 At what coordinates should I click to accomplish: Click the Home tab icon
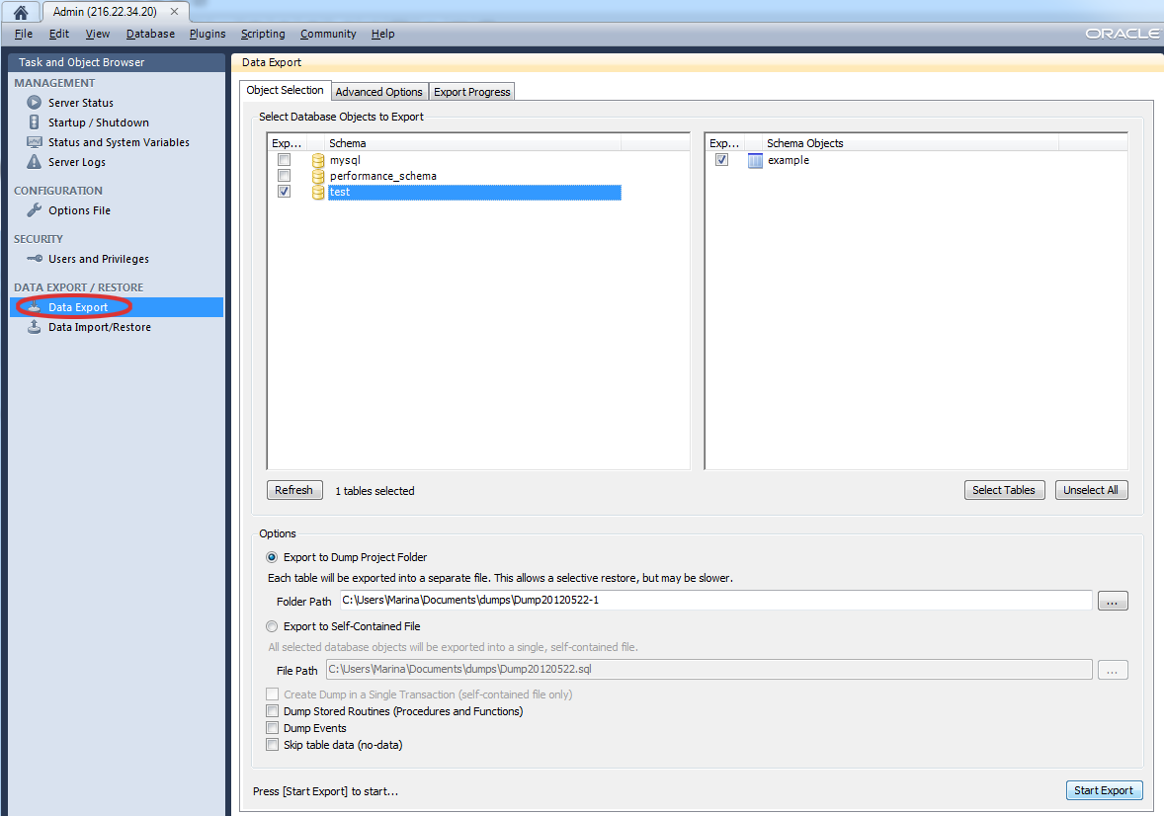click(20, 12)
